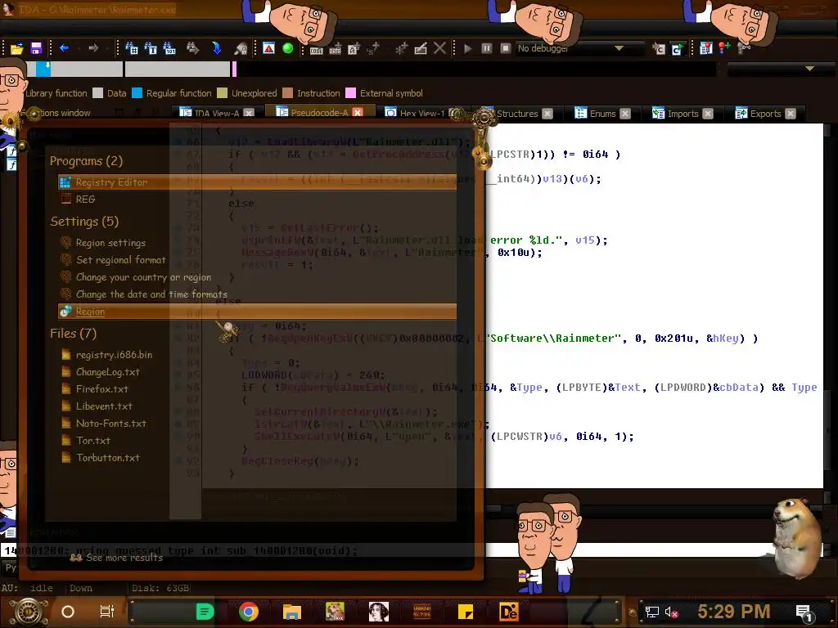Click the muted speaker tray icon
838x628 pixels.
[671, 612]
